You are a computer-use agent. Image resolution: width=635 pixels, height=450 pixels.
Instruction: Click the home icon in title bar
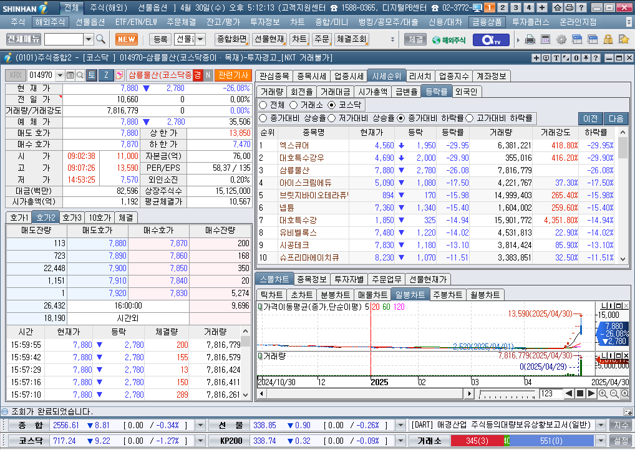tap(557, 7)
